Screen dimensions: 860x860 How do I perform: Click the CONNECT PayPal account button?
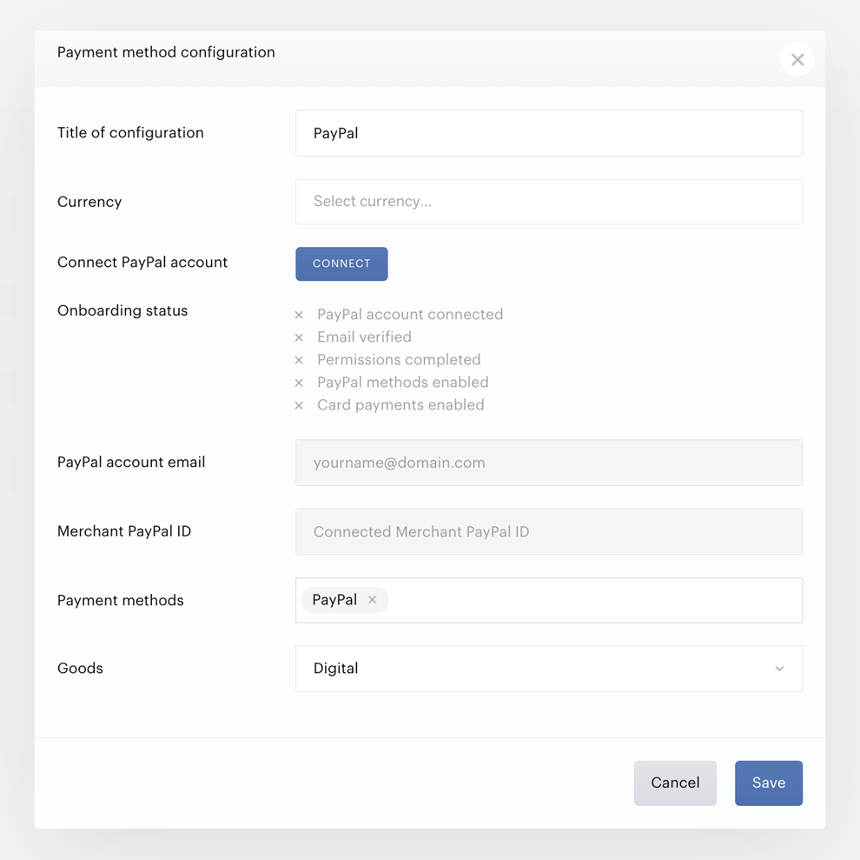click(x=341, y=263)
